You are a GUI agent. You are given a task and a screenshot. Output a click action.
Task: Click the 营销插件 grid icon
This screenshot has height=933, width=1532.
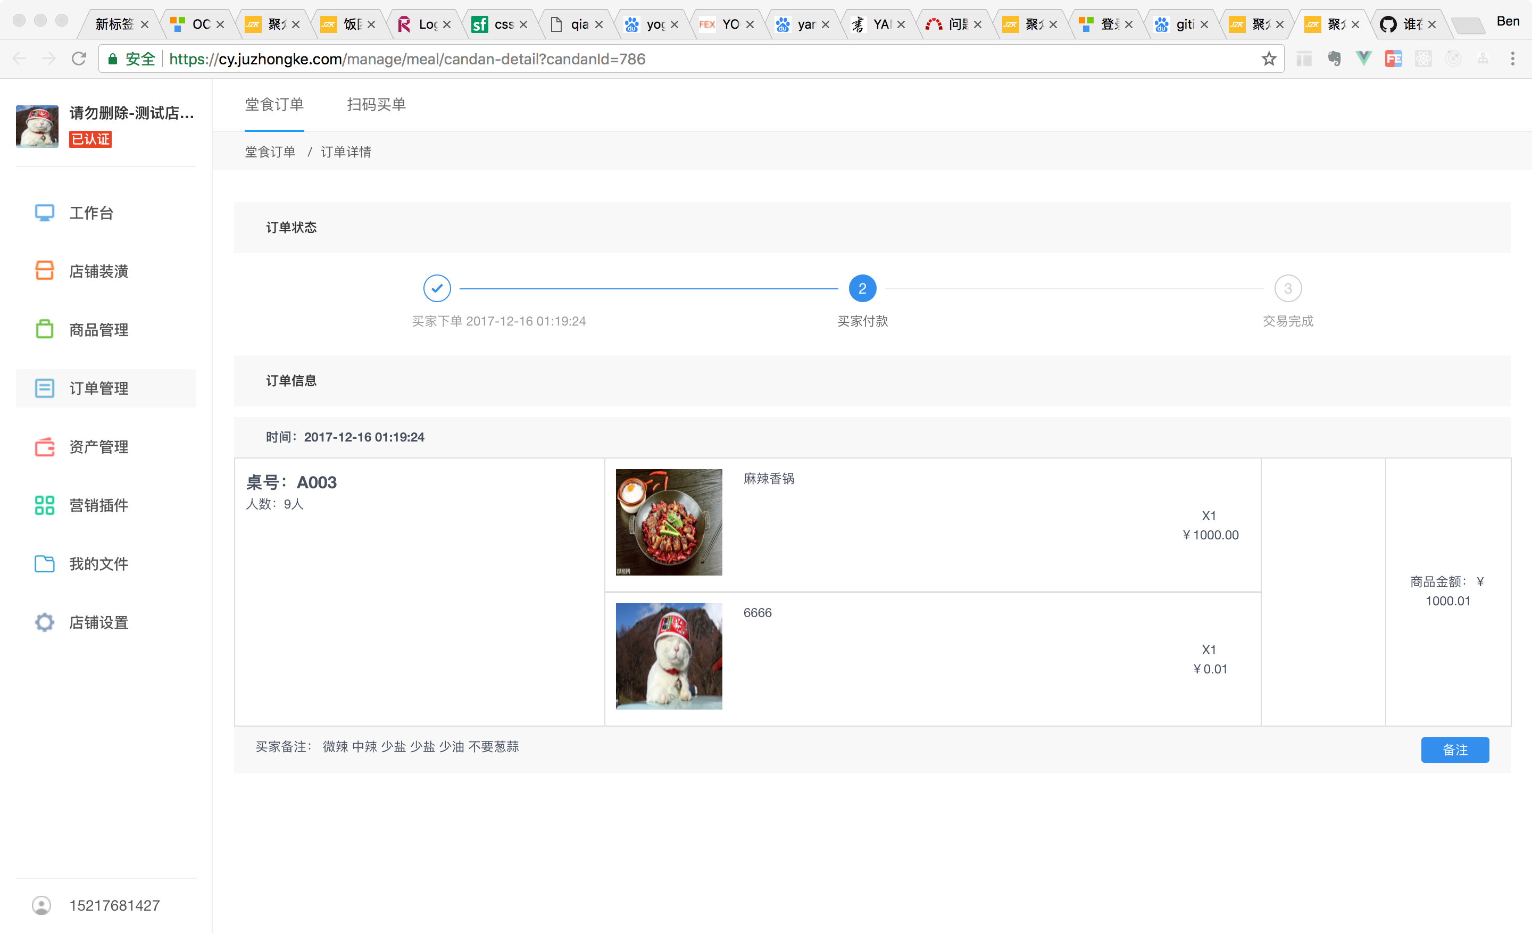click(44, 505)
